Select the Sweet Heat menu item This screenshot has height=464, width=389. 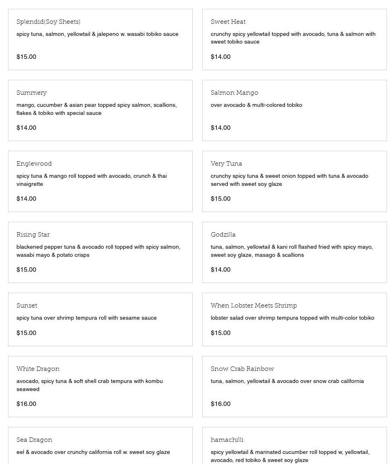click(x=228, y=22)
